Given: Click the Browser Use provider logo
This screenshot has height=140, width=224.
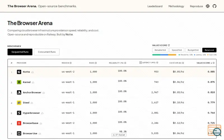Looking at the screenshot, I should (19, 133).
